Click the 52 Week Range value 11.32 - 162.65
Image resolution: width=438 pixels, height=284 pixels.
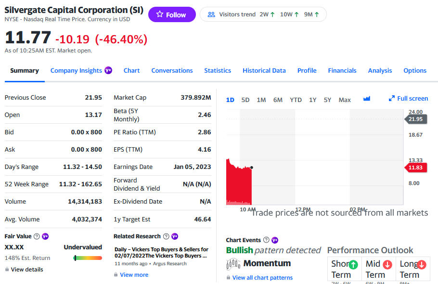point(80,184)
